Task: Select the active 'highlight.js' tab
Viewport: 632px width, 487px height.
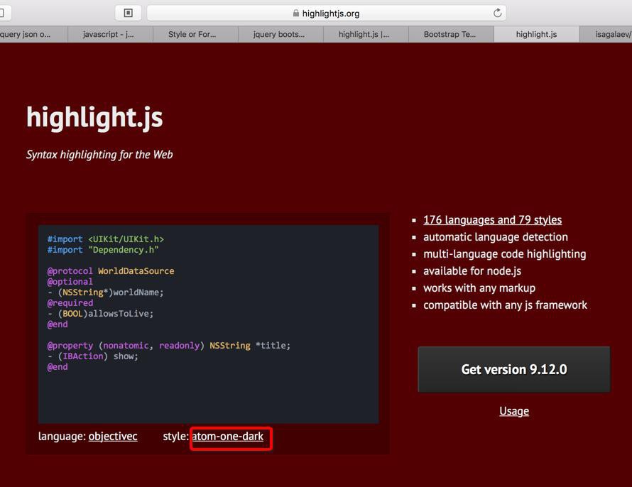Action: coord(536,34)
